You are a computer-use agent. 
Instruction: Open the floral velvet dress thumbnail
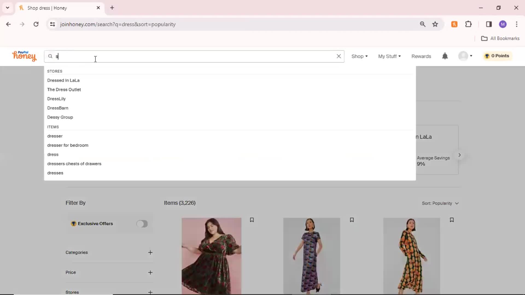point(211,256)
